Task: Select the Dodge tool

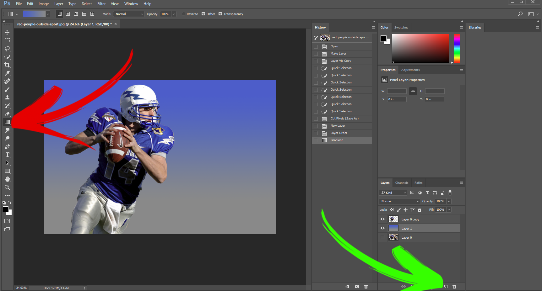Action: (7, 138)
